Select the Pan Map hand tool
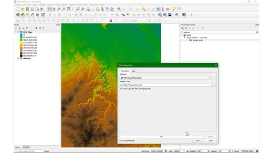 point(49,9)
